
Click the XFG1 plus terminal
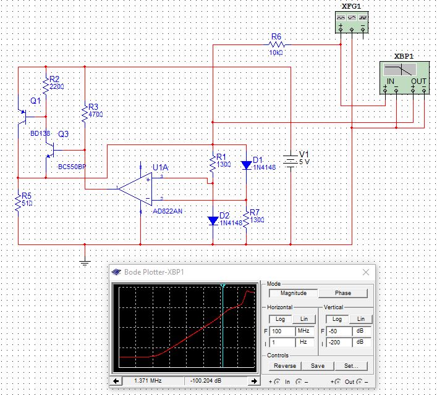[x=341, y=29]
